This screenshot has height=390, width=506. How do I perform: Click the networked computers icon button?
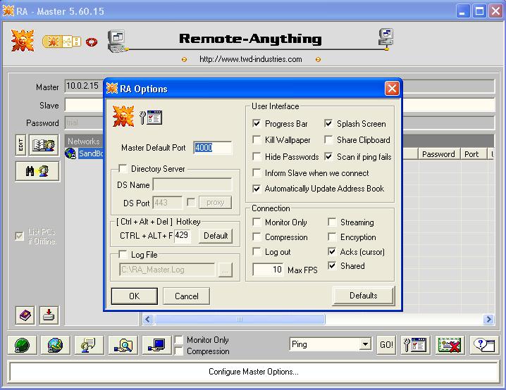(156, 345)
